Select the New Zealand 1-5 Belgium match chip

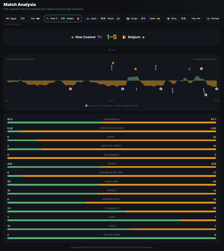[63, 19]
